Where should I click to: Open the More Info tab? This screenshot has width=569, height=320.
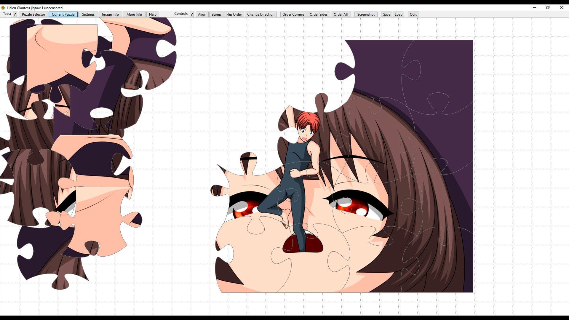[x=134, y=14]
